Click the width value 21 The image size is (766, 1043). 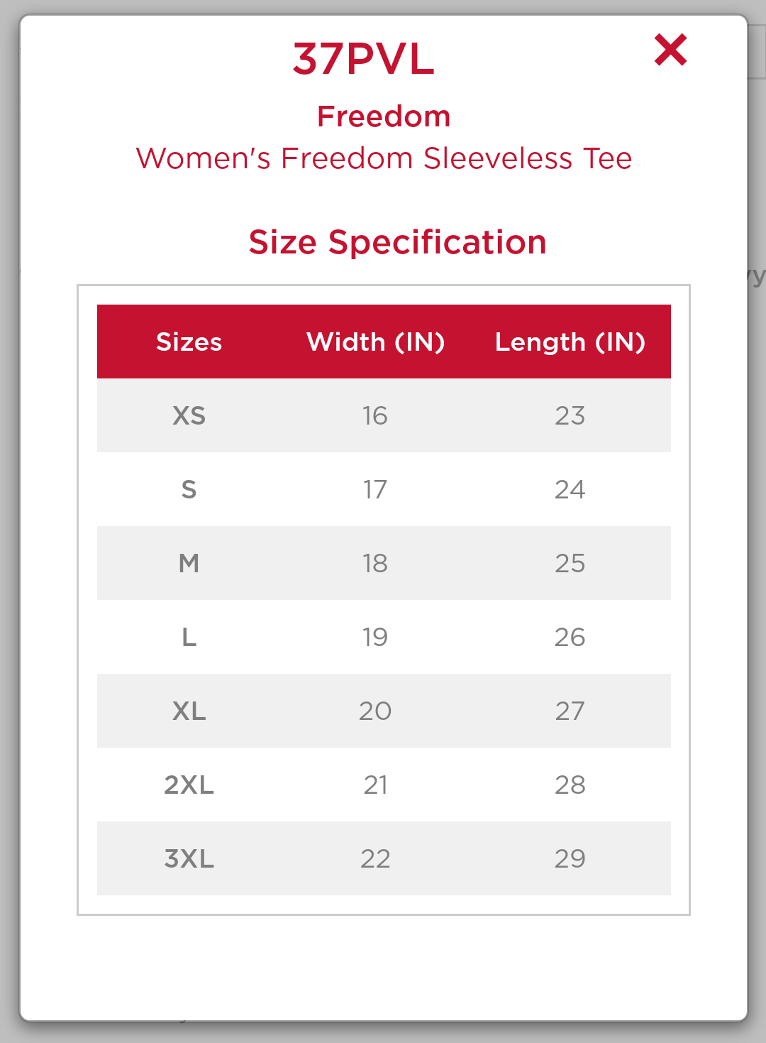coord(375,785)
